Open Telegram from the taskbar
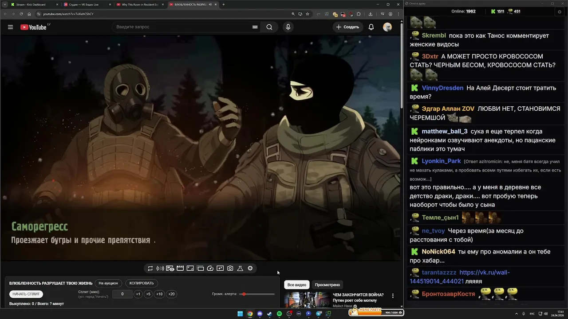Viewport: 568px width, 319px height. tap(318, 314)
